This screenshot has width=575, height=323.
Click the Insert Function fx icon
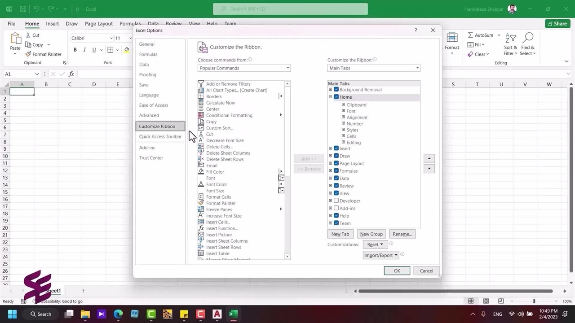pyautogui.click(x=71, y=74)
